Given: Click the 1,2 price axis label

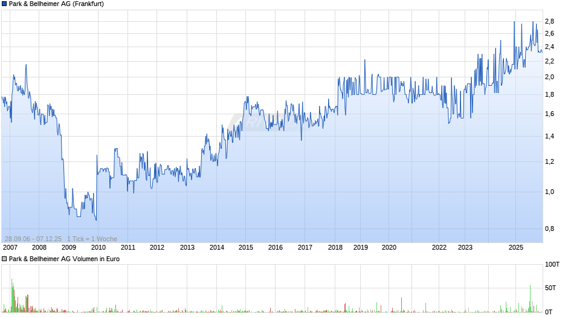Looking at the screenshot, I should (549, 161).
